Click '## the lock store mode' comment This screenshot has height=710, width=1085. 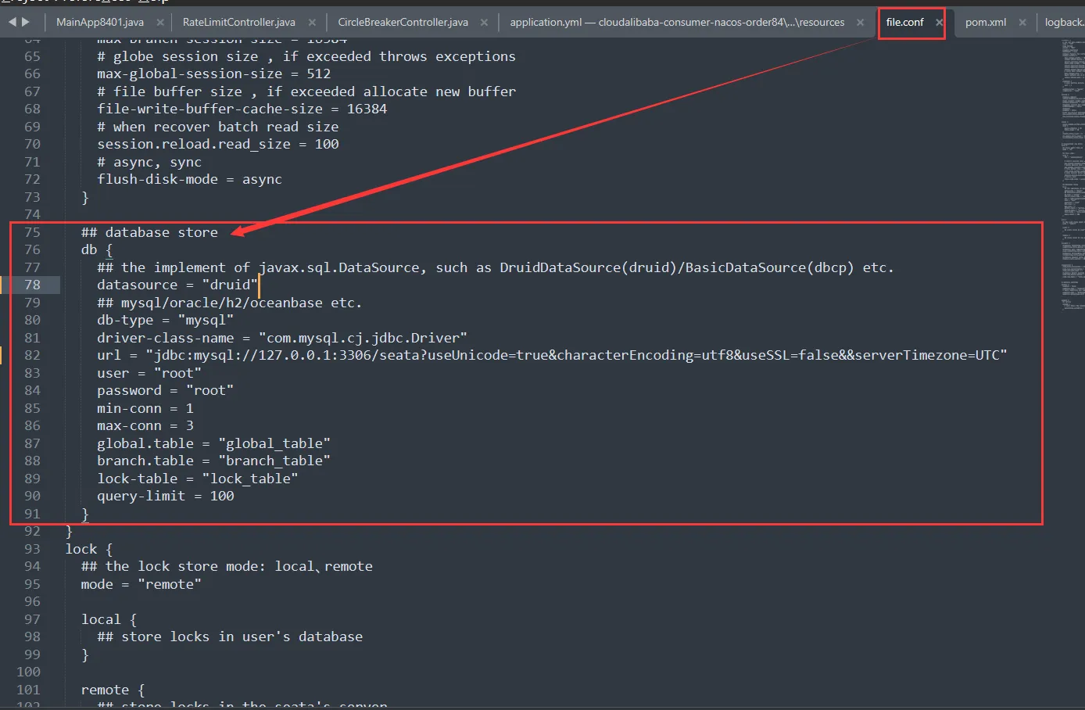227,566
